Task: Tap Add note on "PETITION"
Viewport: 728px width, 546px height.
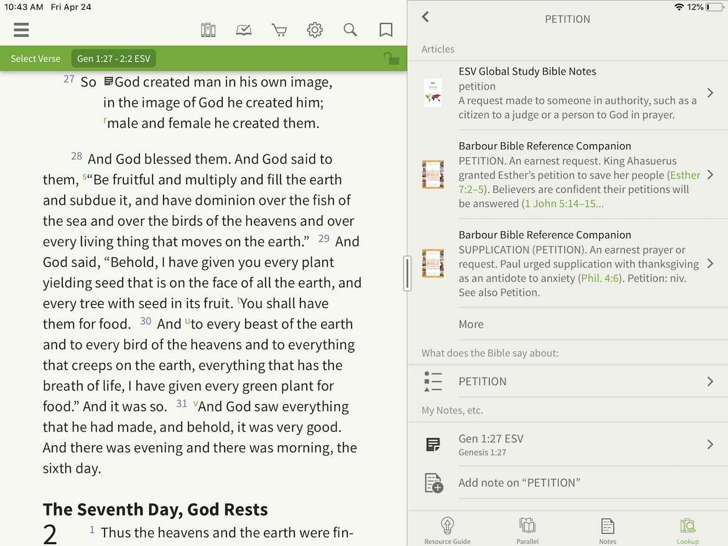Action: tap(519, 483)
